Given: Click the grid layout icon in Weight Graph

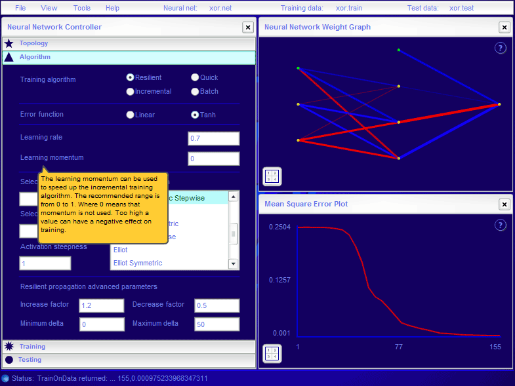Looking at the screenshot, I should (x=272, y=176).
